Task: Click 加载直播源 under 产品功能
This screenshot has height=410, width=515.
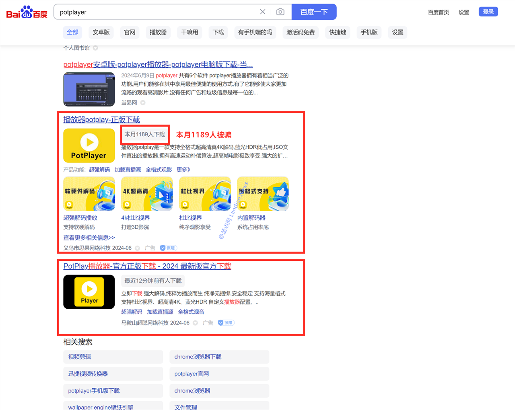Action: click(128, 170)
